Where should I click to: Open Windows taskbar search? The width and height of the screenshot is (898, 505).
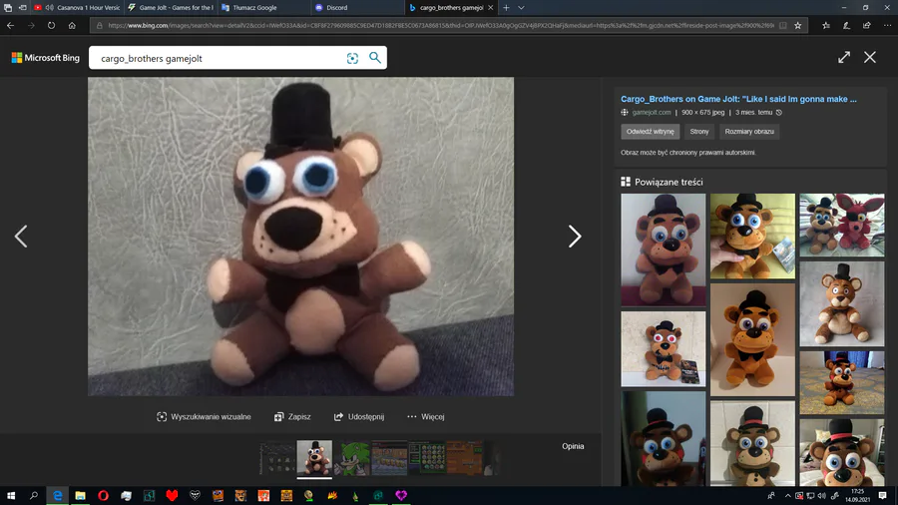coord(34,496)
